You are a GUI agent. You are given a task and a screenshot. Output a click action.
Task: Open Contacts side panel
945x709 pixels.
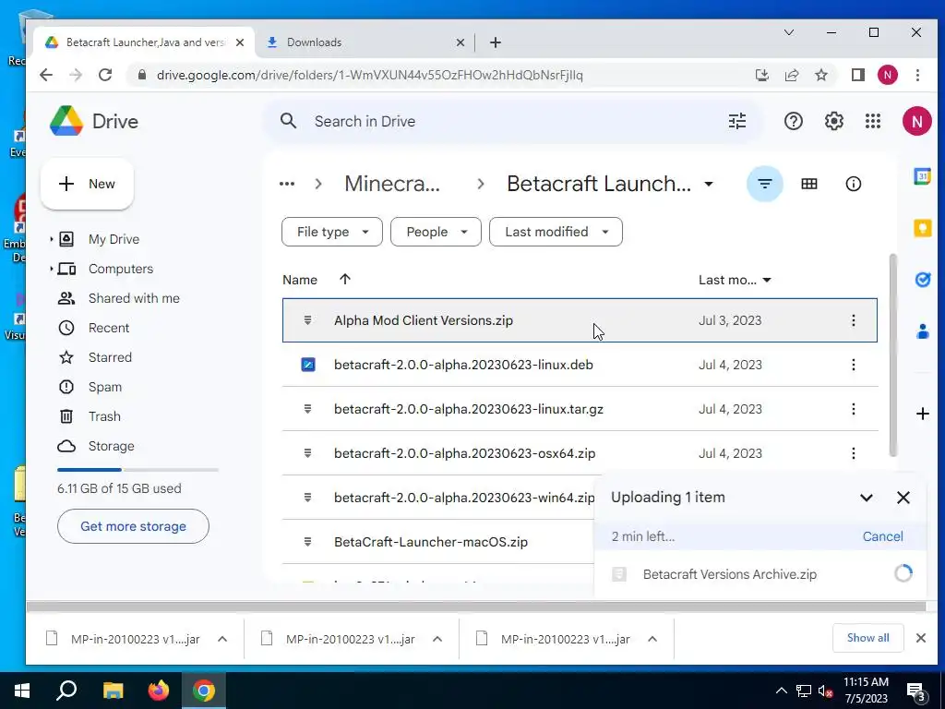point(922,331)
